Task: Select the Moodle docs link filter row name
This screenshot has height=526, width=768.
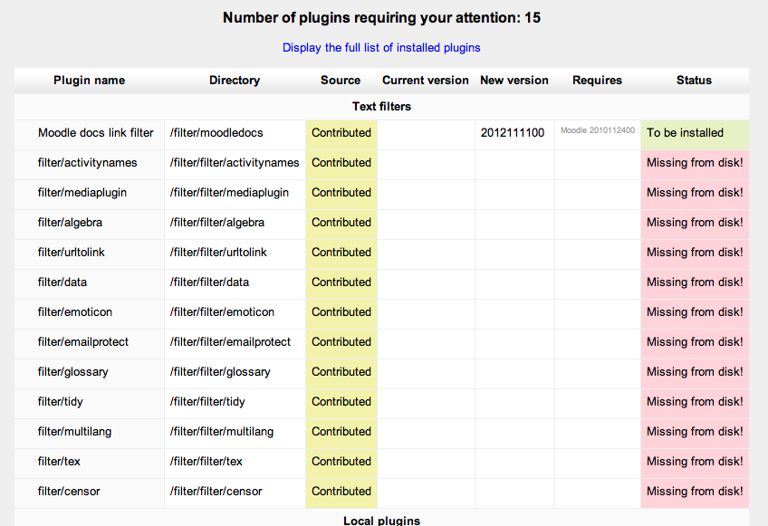Action: (x=95, y=133)
